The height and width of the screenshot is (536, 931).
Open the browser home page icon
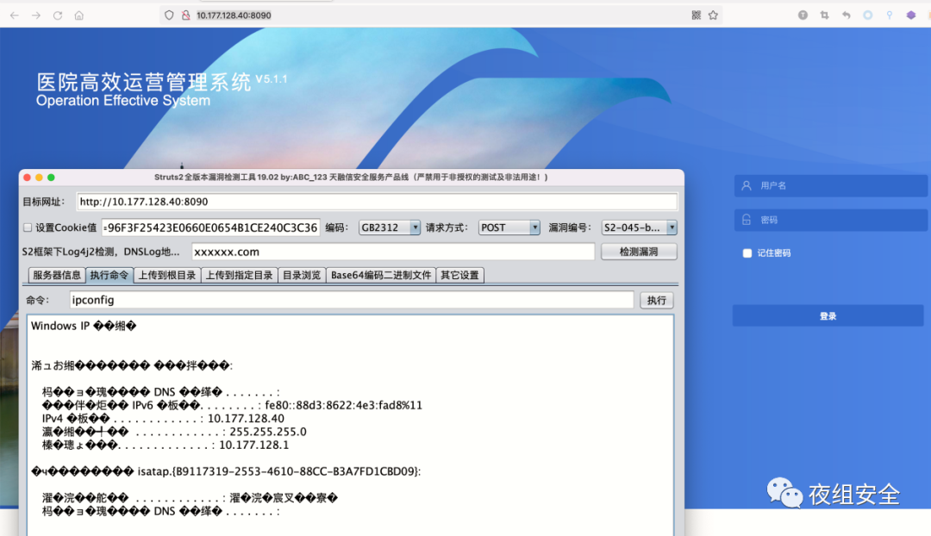pos(79,16)
